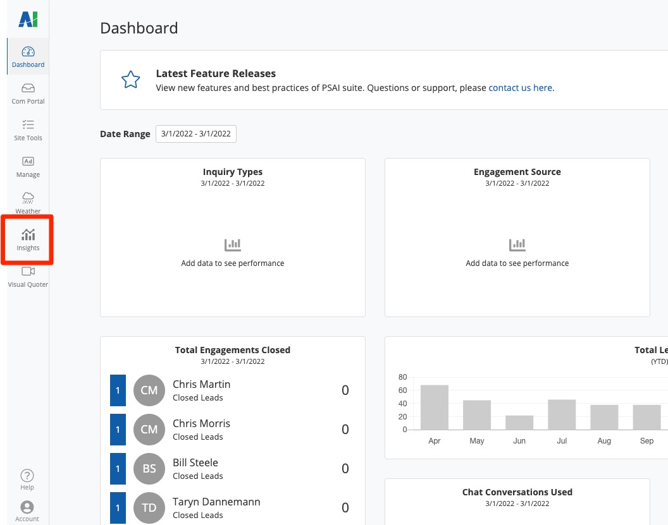This screenshot has height=525, width=668.
Task: Select Taryn Dannemann closed leads row
Action: tap(216, 507)
